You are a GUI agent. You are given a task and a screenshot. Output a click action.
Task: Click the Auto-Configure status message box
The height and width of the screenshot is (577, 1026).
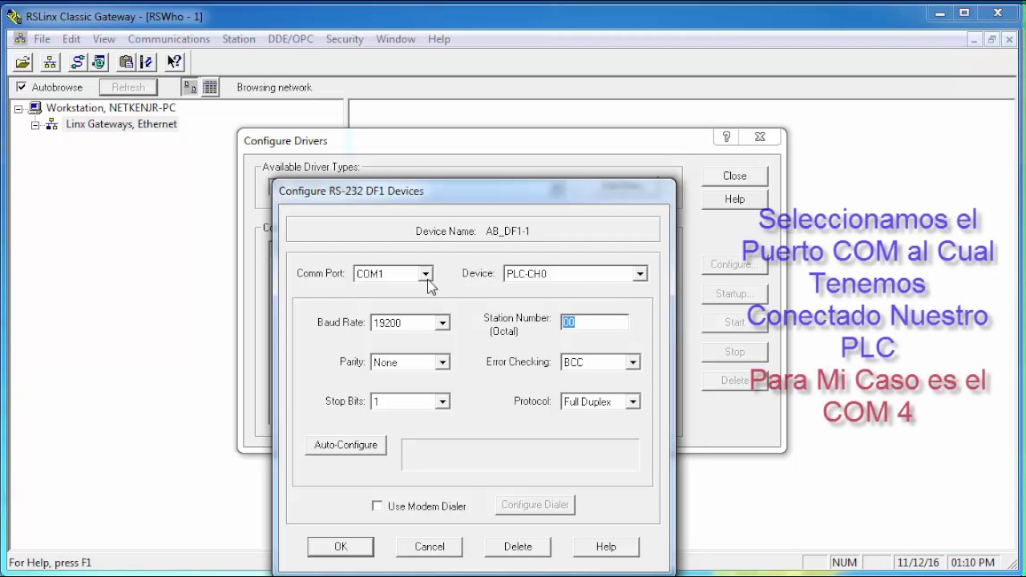pos(520,454)
